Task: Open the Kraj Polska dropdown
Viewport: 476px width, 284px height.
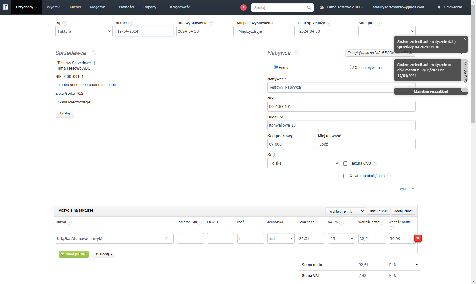Action: 304,163
